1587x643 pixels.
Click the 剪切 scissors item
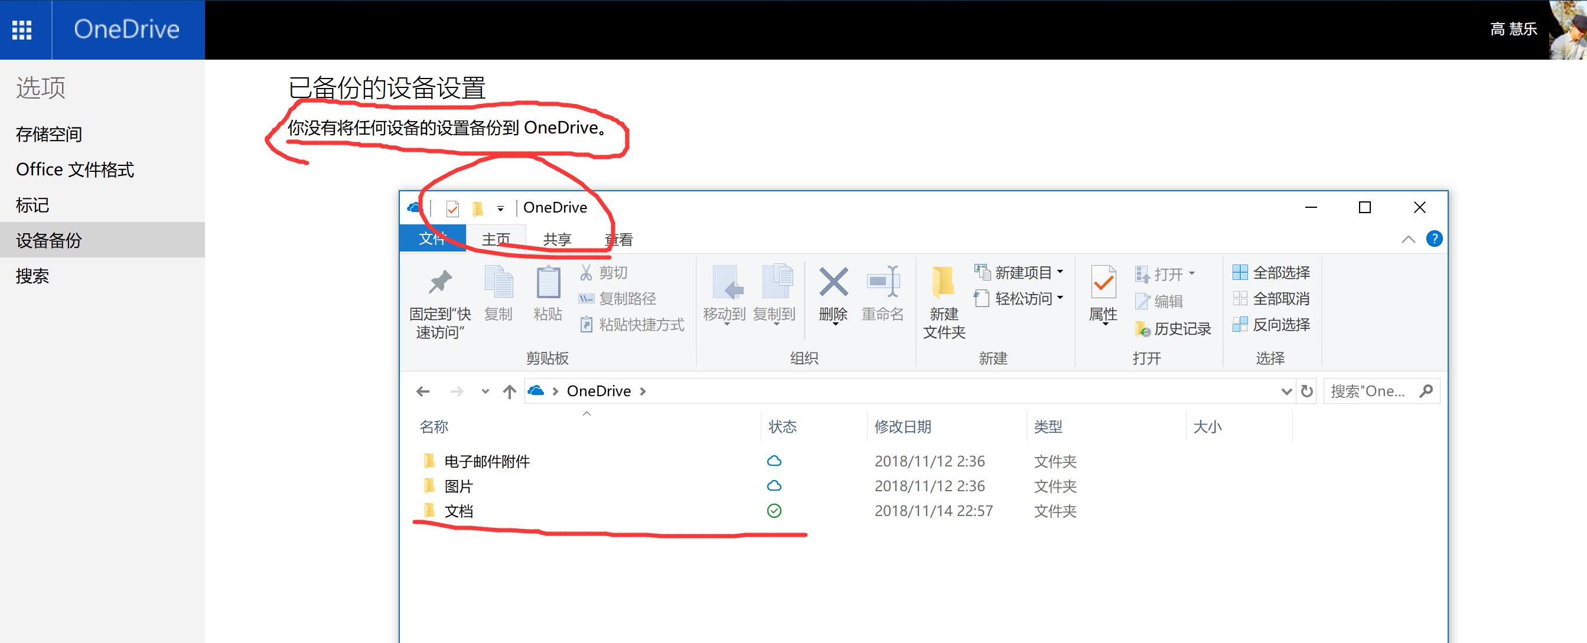[604, 272]
